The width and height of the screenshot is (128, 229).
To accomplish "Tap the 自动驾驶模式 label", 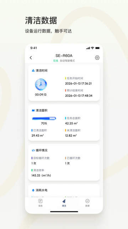I will tap(67, 61).
